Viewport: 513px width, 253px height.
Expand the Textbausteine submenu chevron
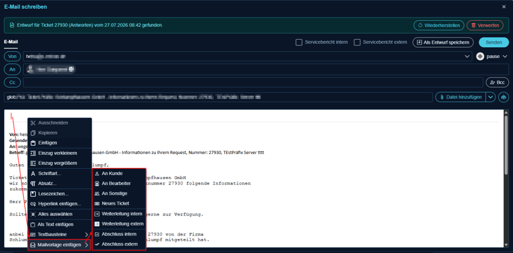pyautogui.click(x=86, y=234)
